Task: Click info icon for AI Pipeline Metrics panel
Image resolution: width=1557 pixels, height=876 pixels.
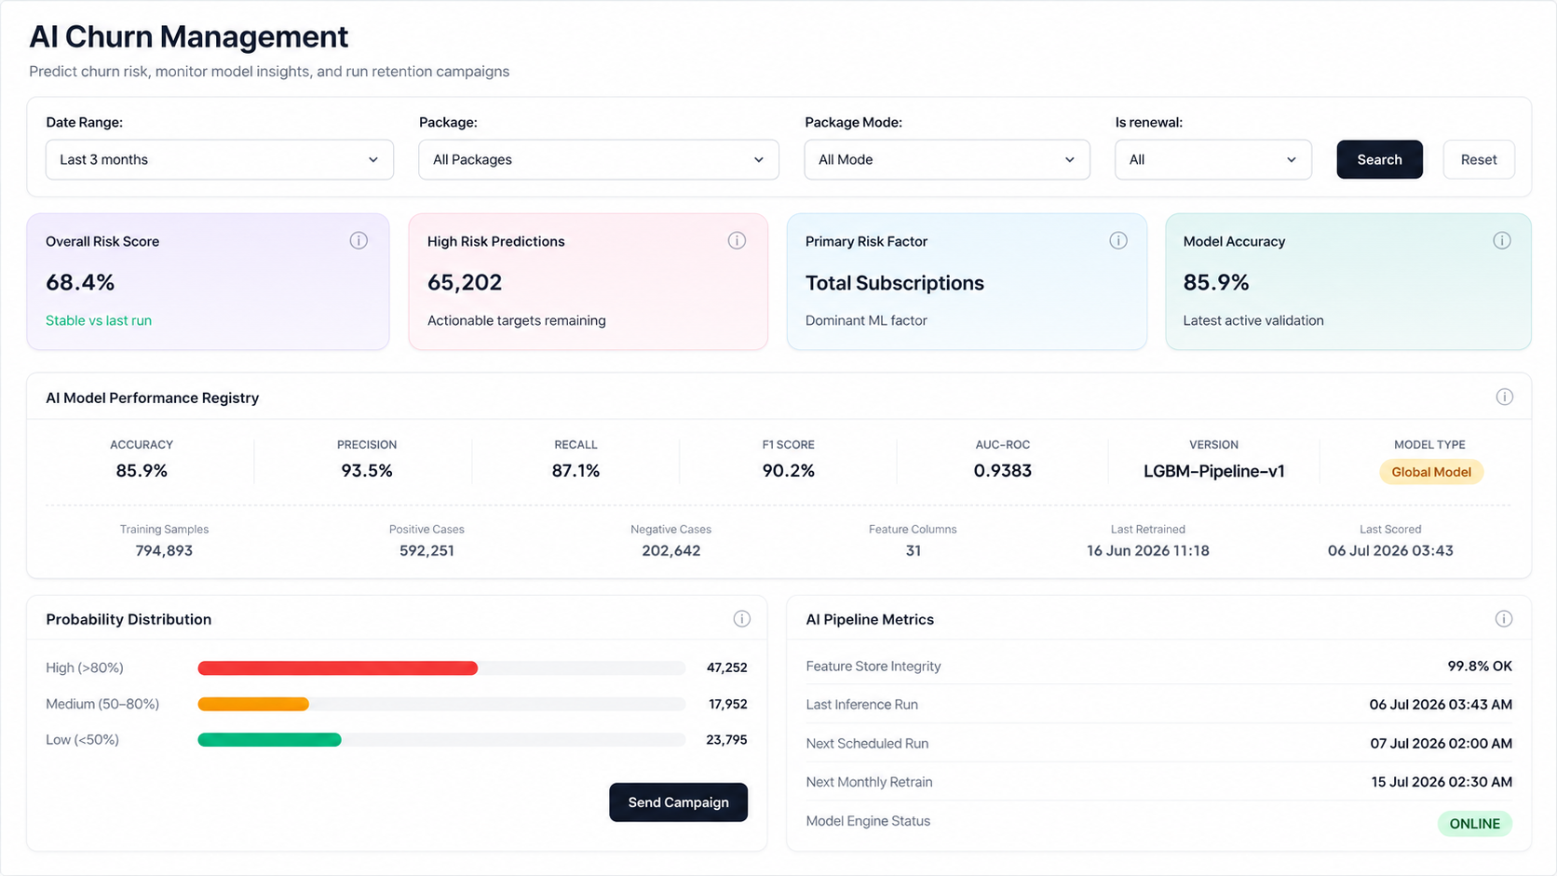Action: [1504, 619]
